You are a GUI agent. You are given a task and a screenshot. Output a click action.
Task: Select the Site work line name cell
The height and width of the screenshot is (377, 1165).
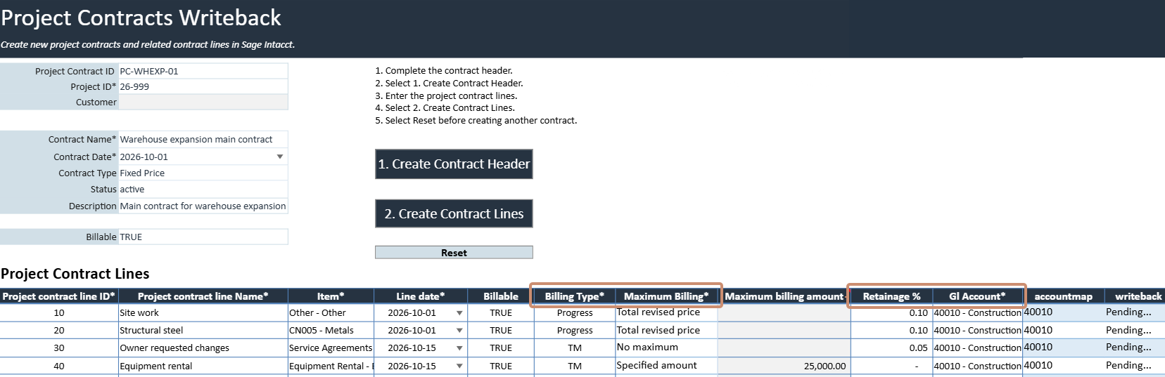(x=203, y=313)
